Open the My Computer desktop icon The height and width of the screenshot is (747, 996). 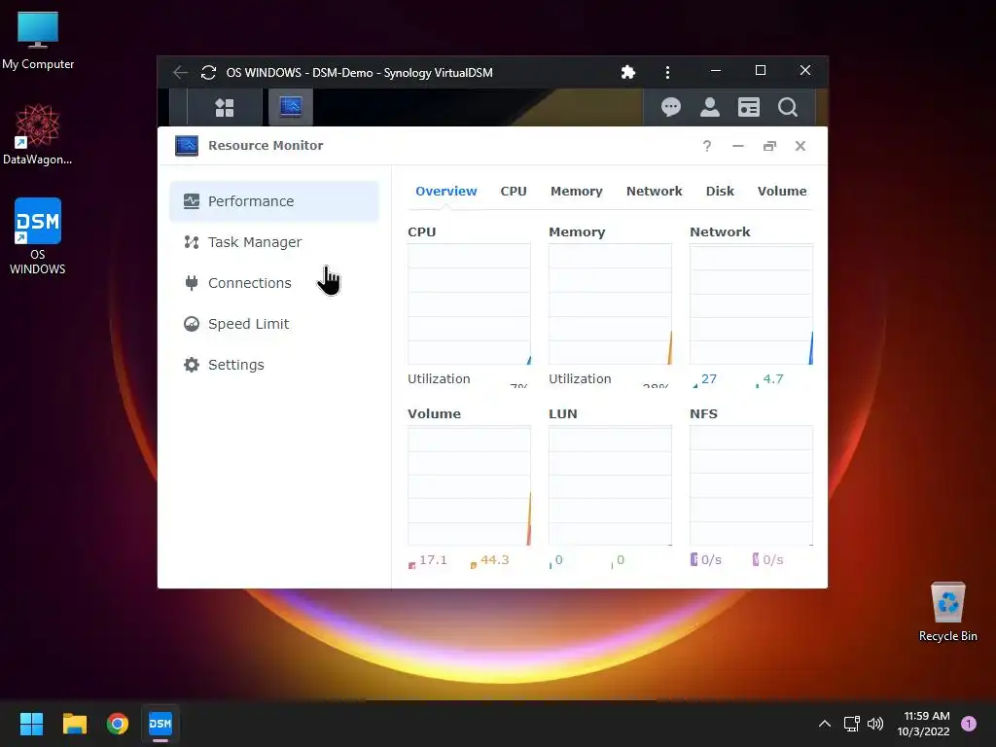[38, 41]
